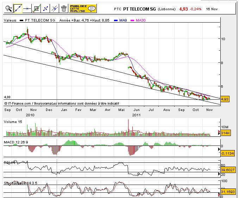Click the 39,6027 RSI value tag
The image size is (239, 198).
coord(227,170)
